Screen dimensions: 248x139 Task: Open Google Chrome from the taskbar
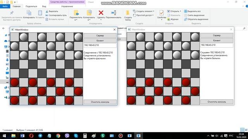click(x=58, y=136)
